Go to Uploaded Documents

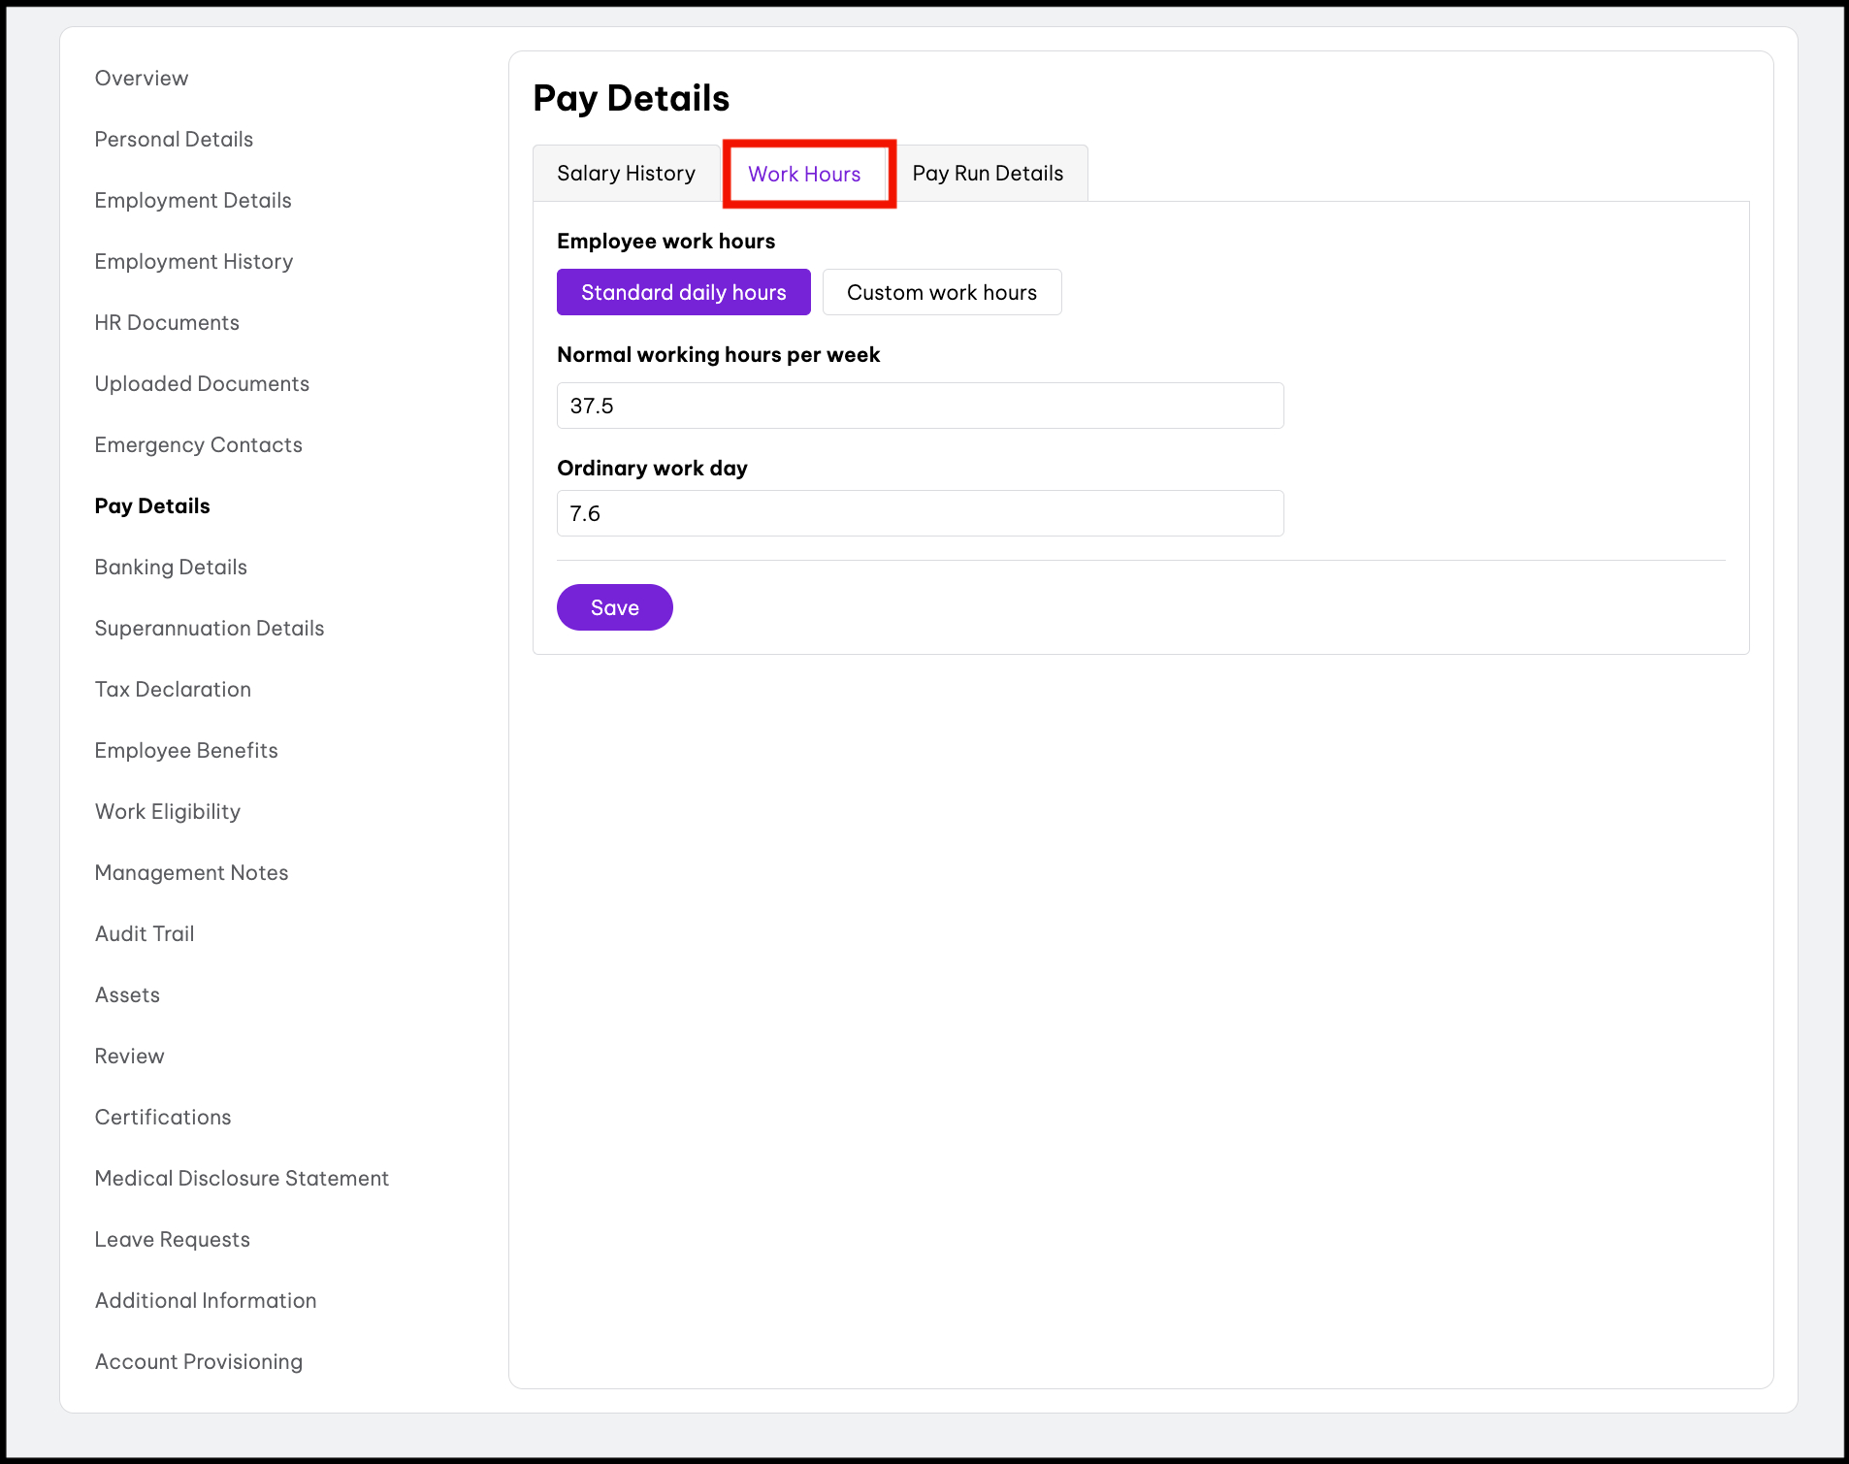pos(202,384)
